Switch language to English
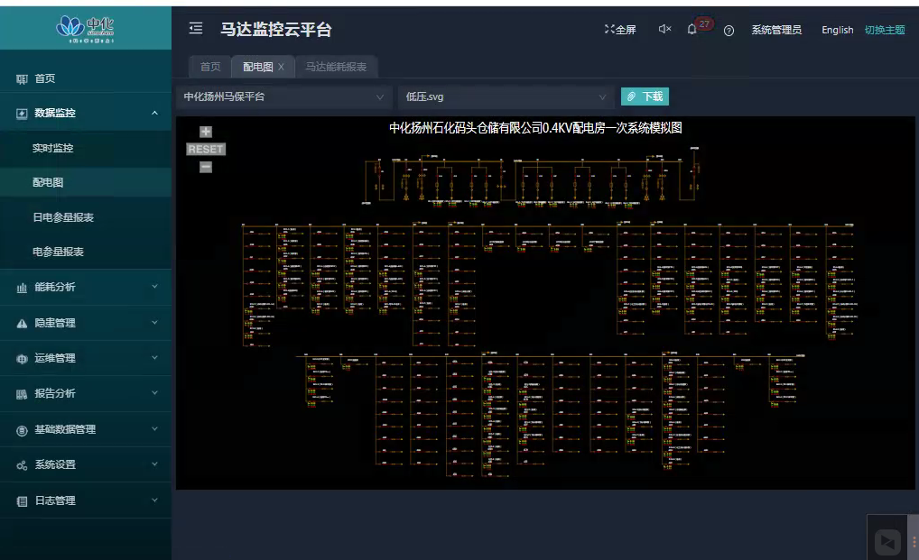 tap(837, 30)
